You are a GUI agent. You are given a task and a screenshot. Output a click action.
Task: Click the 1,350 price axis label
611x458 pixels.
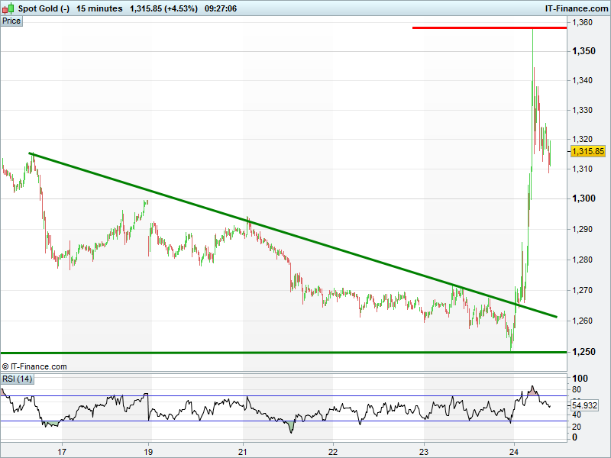point(584,51)
